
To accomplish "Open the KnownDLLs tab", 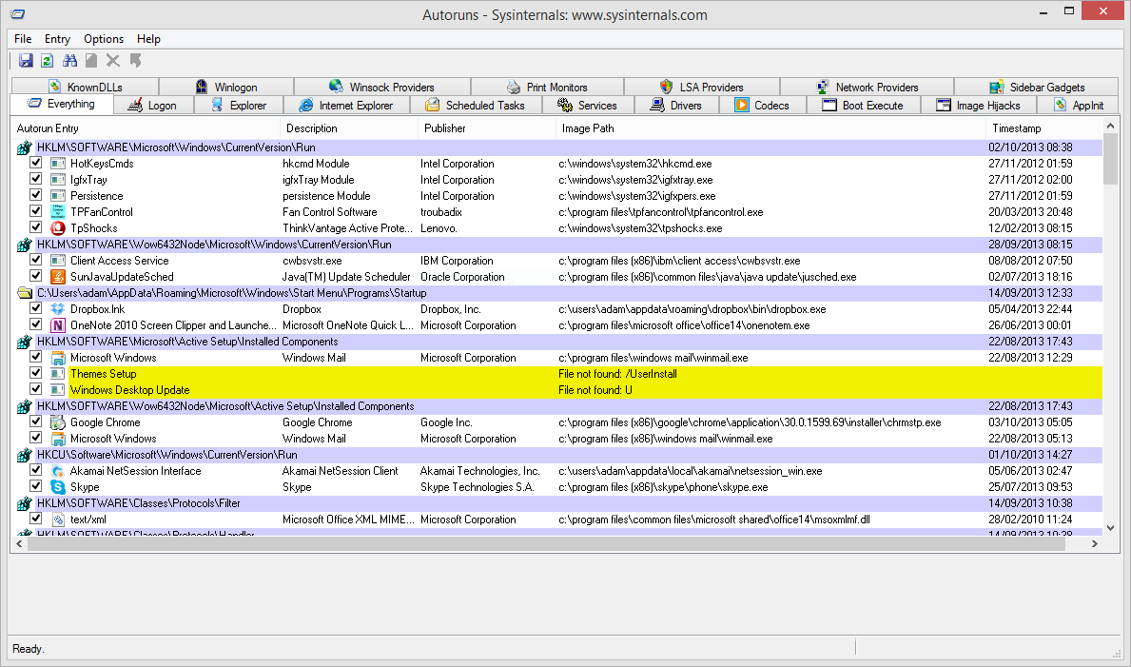I will 85,88.
